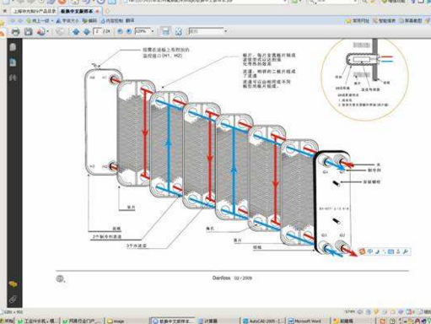Close the active 板换中文新样本 tab
This screenshot has height=324, width=431.
[98, 12]
